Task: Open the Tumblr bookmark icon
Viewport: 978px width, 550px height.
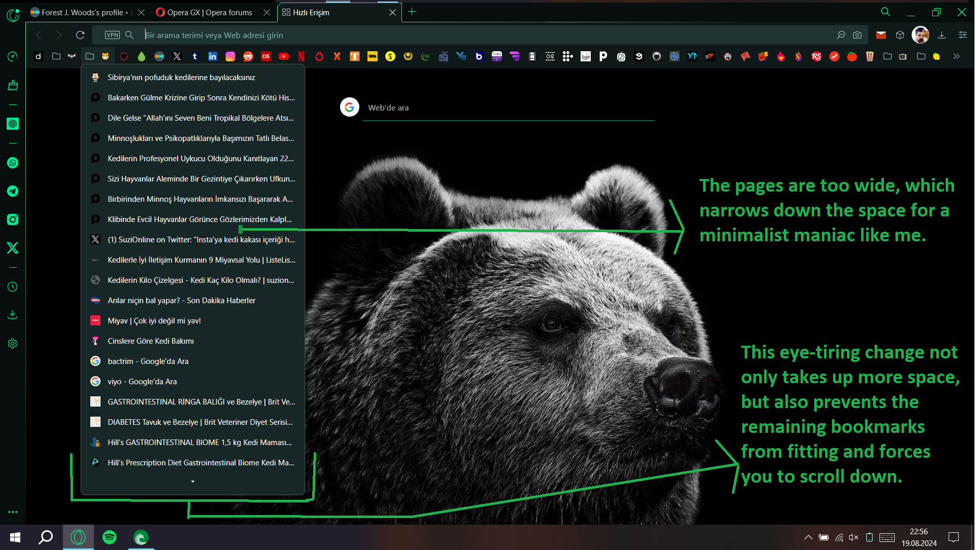Action: click(195, 56)
